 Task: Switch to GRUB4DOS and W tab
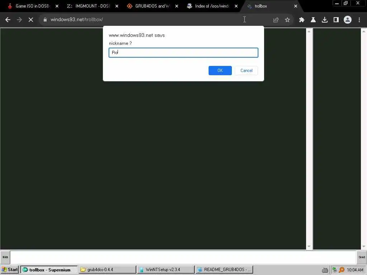(152, 6)
